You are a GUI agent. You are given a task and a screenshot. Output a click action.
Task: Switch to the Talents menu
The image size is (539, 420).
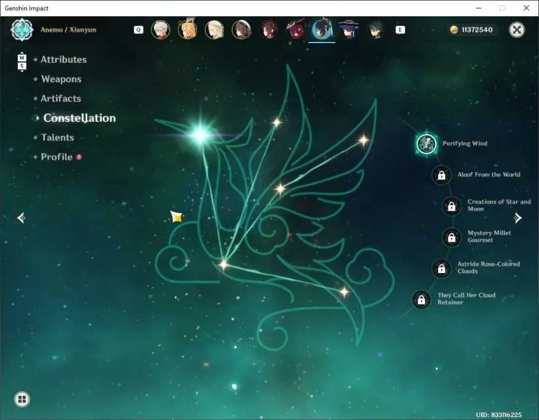click(58, 138)
